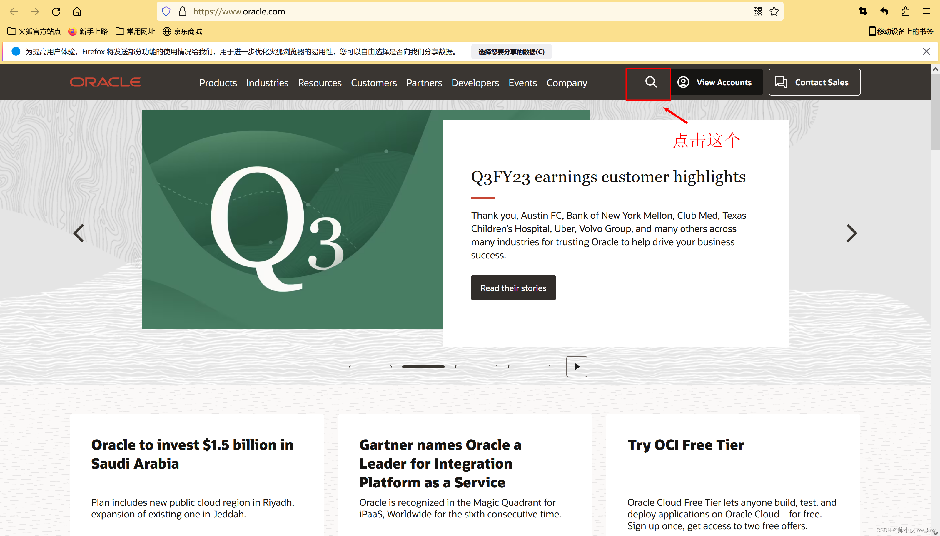Select the fourth carousel slide indicator
This screenshot has width=940, height=536.
pyautogui.click(x=529, y=367)
